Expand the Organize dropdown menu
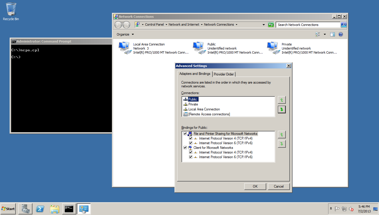 tap(125, 34)
